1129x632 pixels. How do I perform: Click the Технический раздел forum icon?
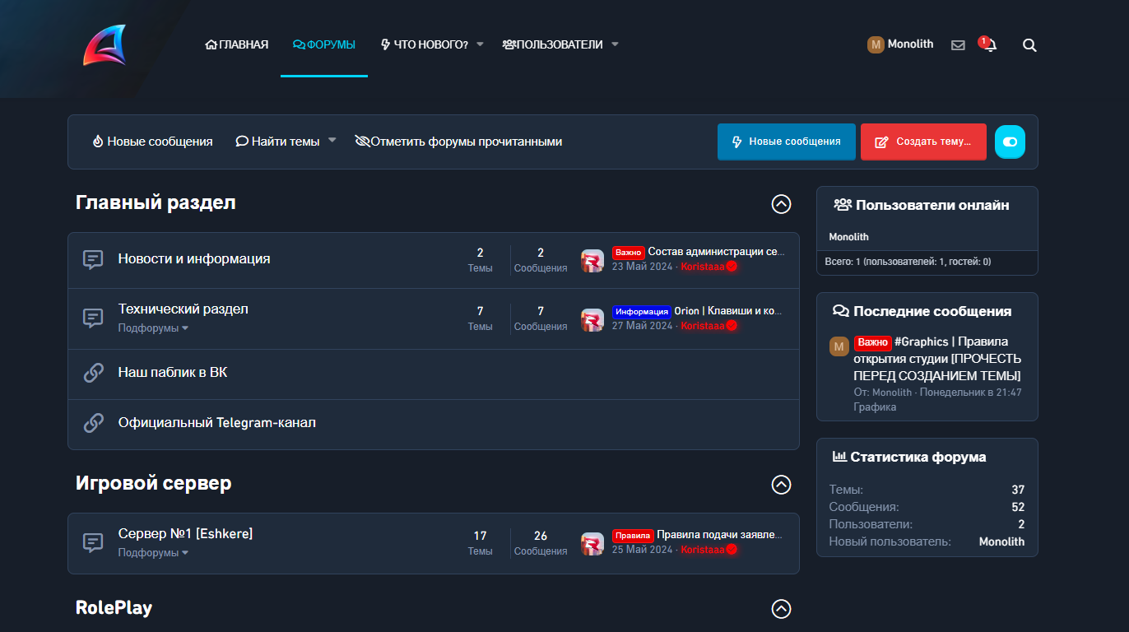[x=93, y=318]
